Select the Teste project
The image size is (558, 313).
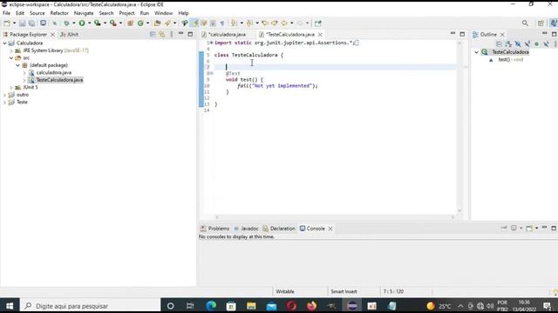coord(22,103)
